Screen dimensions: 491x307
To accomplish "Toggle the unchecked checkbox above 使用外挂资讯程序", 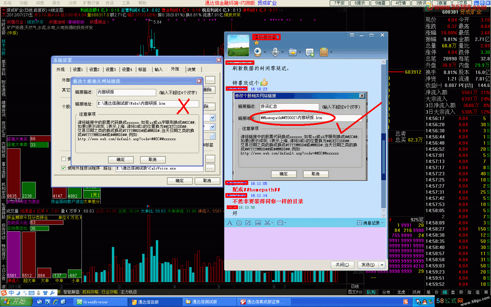I will coord(63,159).
